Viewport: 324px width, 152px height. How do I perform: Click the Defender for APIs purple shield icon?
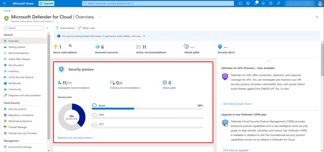tap(225, 77)
